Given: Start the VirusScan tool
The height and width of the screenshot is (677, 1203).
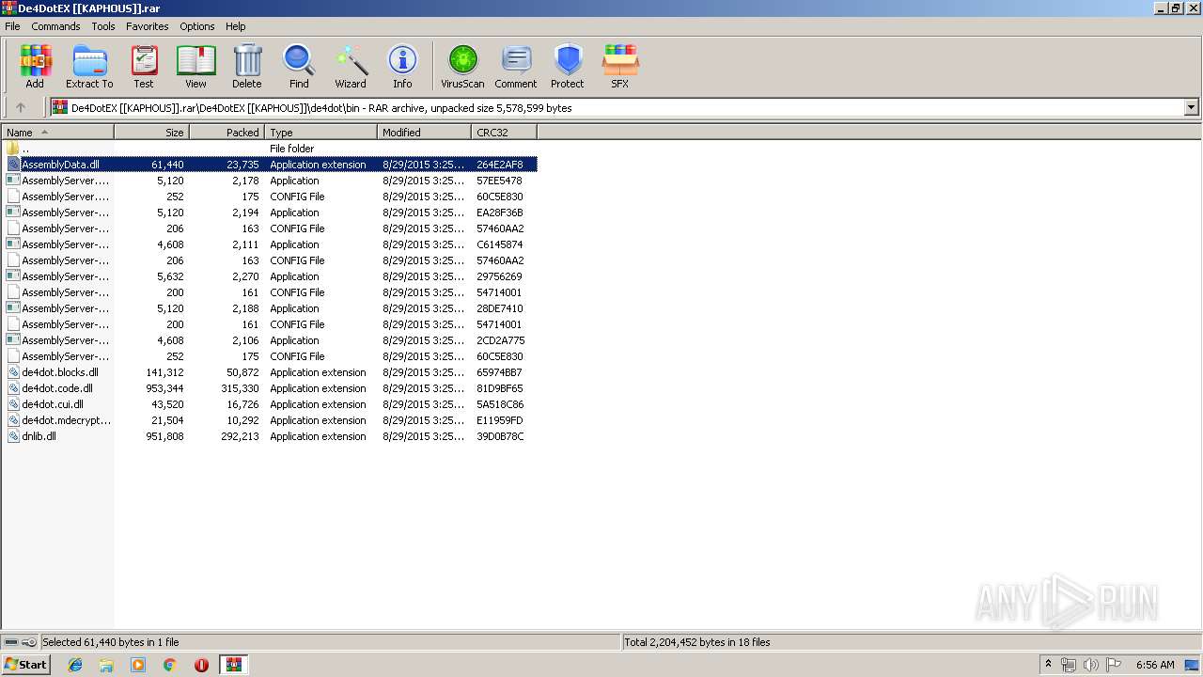Looking at the screenshot, I should 462,66.
